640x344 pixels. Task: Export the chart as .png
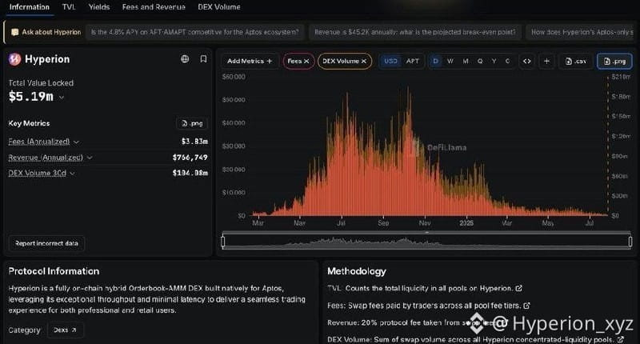point(614,62)
